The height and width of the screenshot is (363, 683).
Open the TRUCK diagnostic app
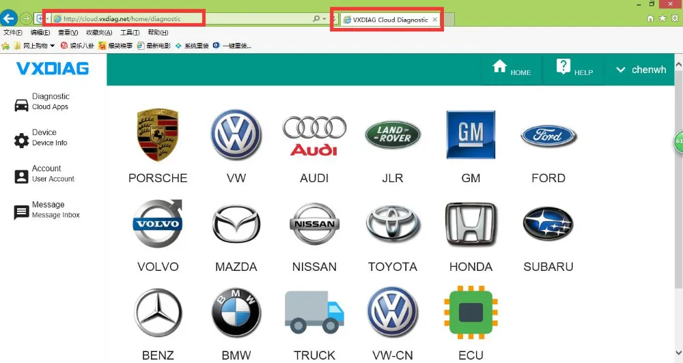[314, 313]
